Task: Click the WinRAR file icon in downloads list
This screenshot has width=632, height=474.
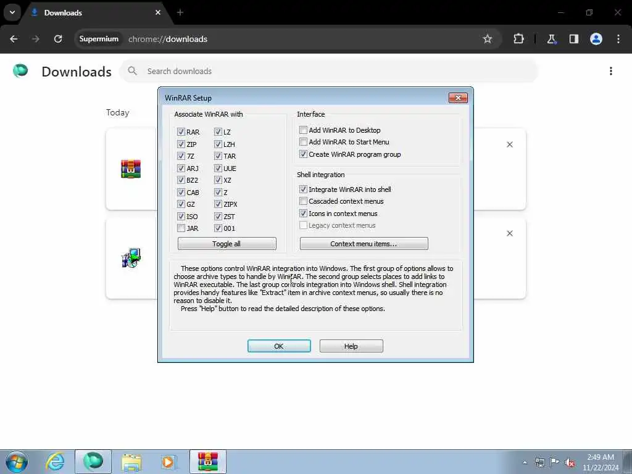Action: tap(131, 169)
